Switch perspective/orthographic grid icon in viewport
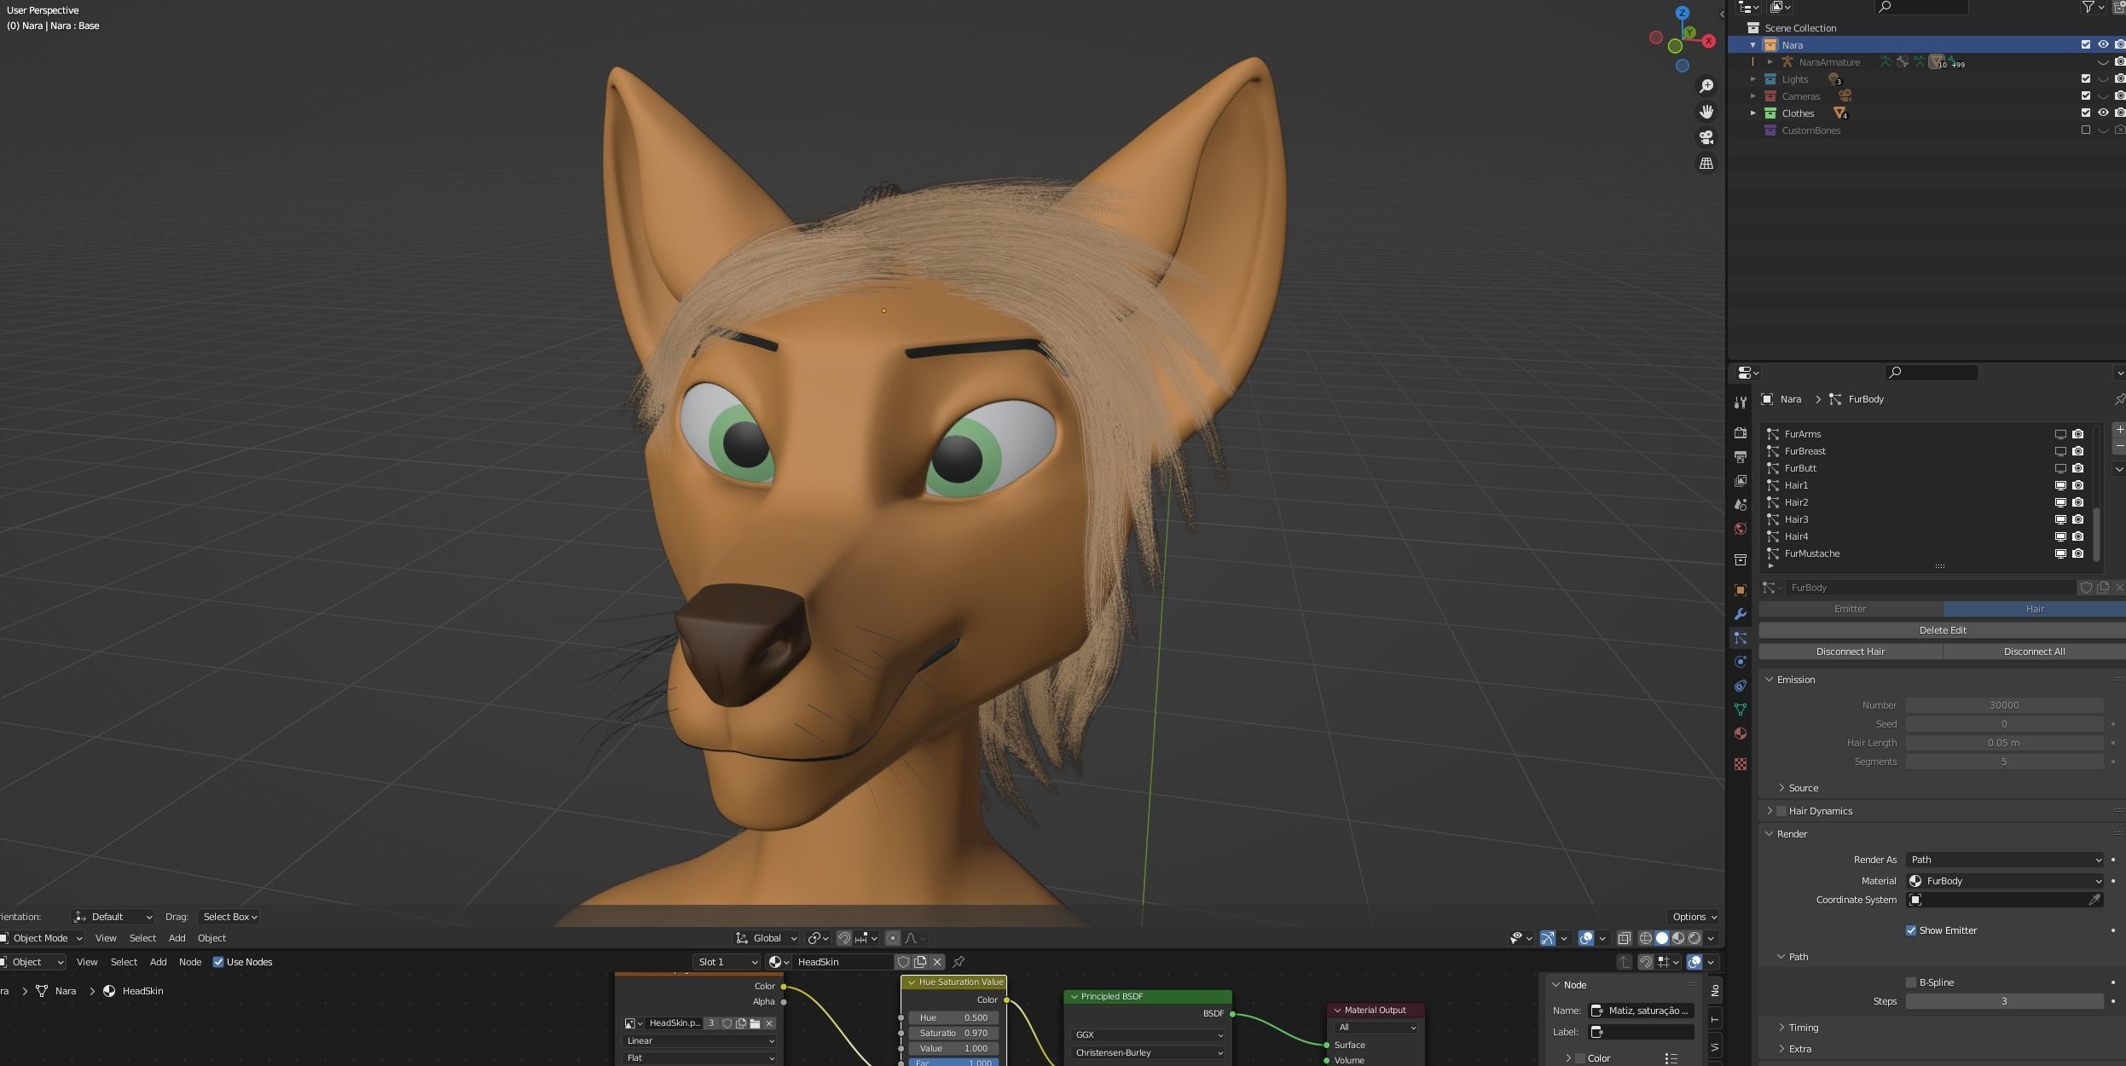Image resolution: width=2126 pixels, height=1066 pixels. [1706, 163]
